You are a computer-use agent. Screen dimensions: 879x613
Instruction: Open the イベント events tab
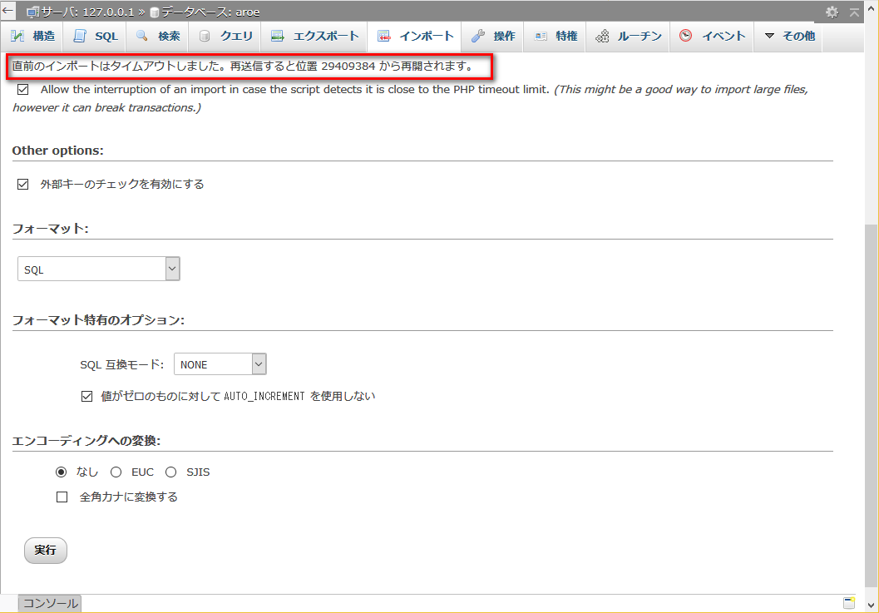pyautogui.click(x=713, y=37)
